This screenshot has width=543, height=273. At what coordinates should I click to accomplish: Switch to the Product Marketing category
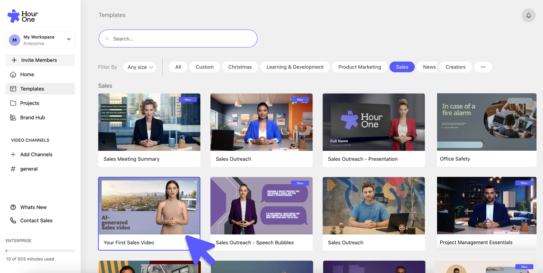[x=359, y=67]
